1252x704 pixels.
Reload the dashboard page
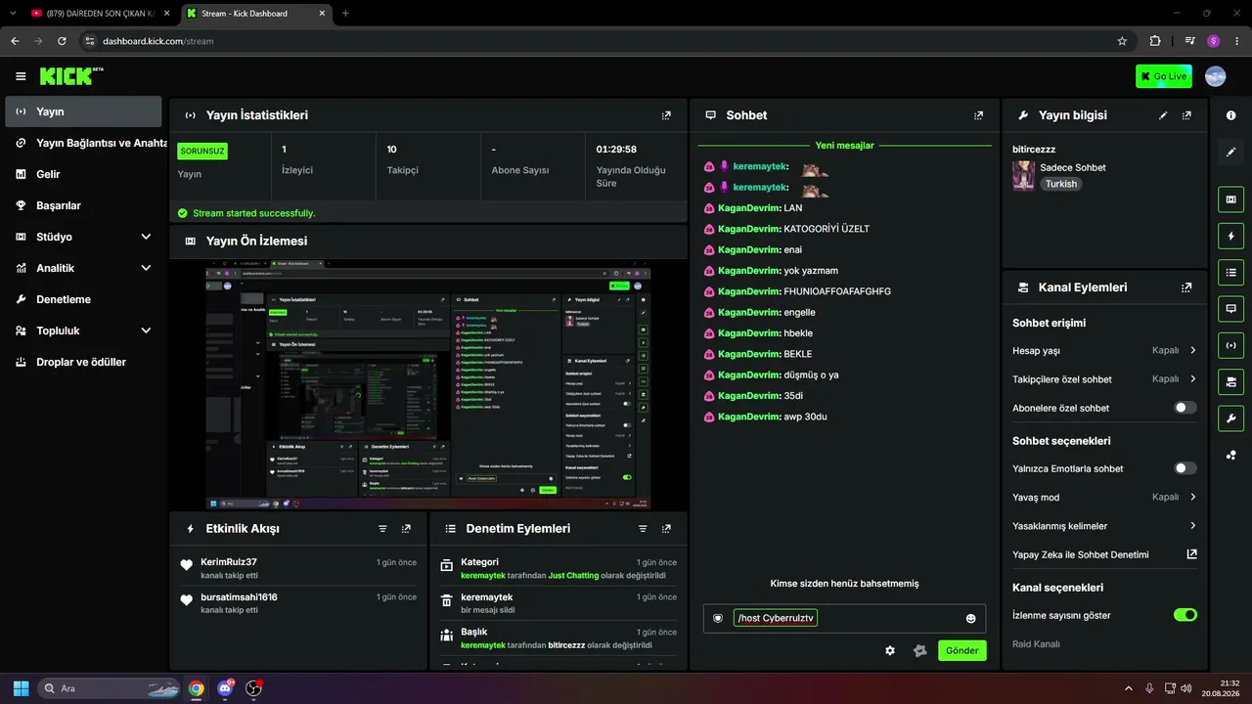coord(62,41)
